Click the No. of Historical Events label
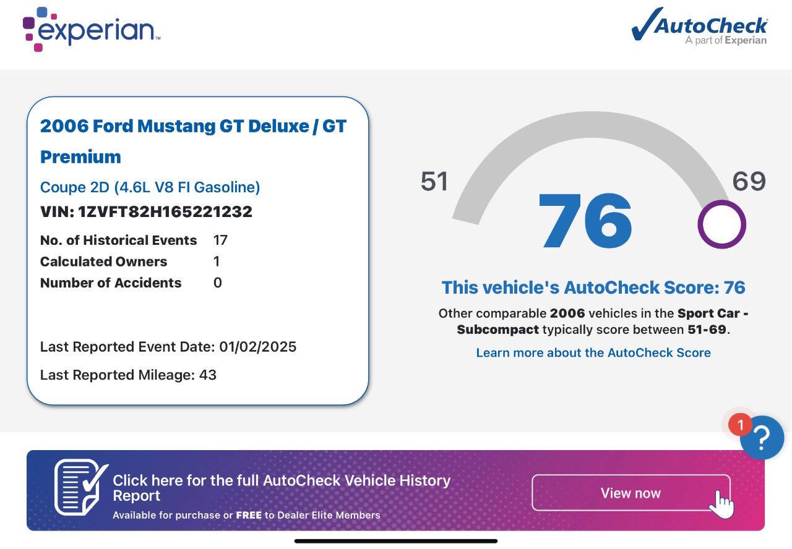The width and height of the screenshot is (792, 549). click(x=119, y=240)
